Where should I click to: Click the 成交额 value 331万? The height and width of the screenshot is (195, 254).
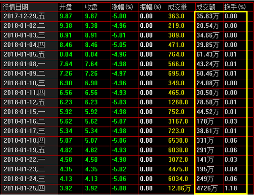click(205, 140)
